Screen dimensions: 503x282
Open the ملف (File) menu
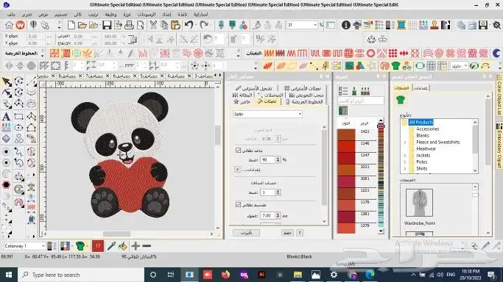[x=11, y=15]
